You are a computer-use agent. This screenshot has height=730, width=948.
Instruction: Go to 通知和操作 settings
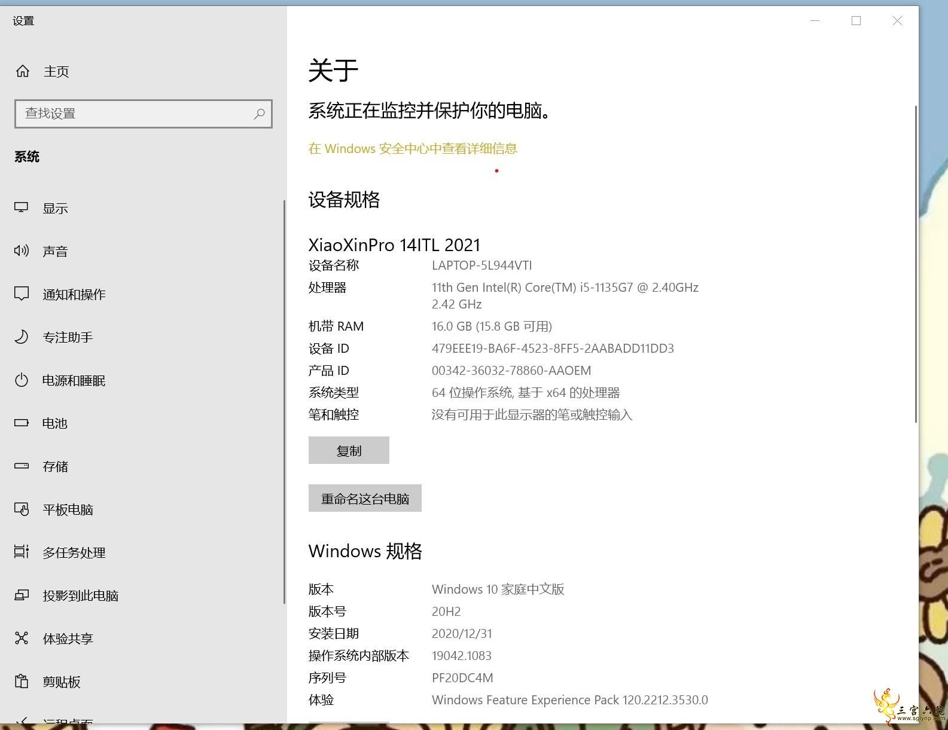pos(142,294)
